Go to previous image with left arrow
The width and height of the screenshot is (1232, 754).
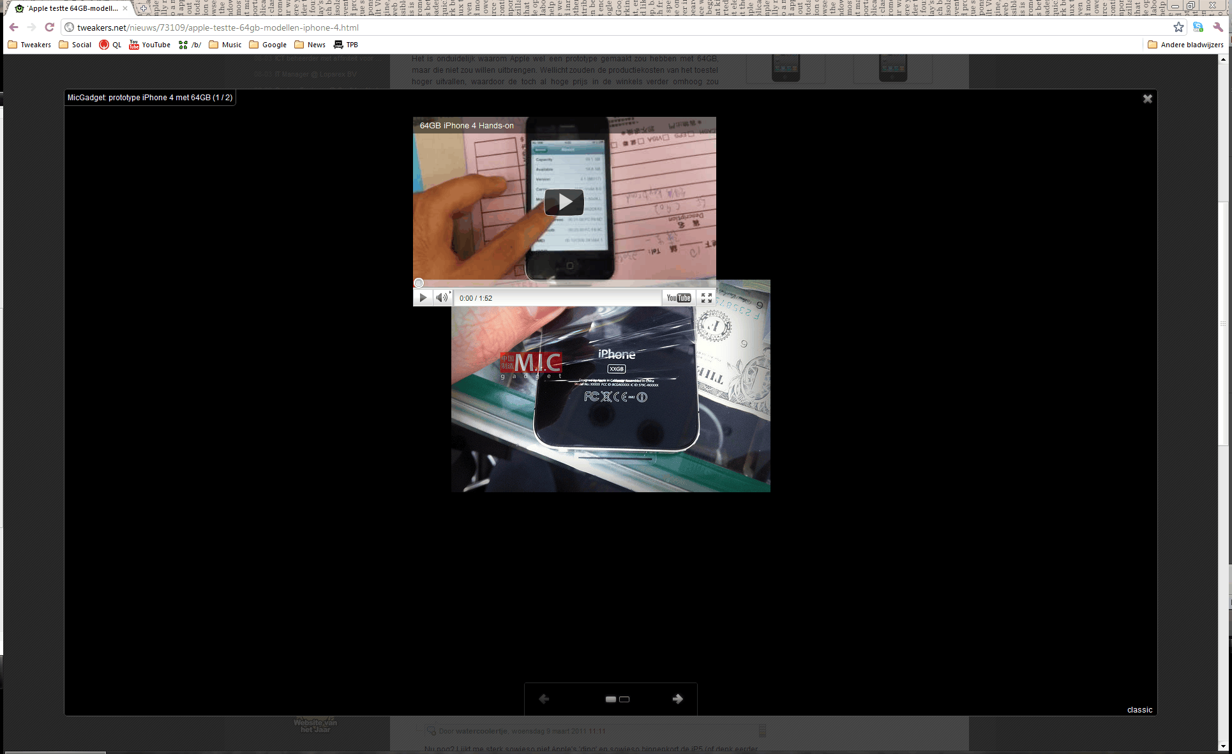pos(544,699)
